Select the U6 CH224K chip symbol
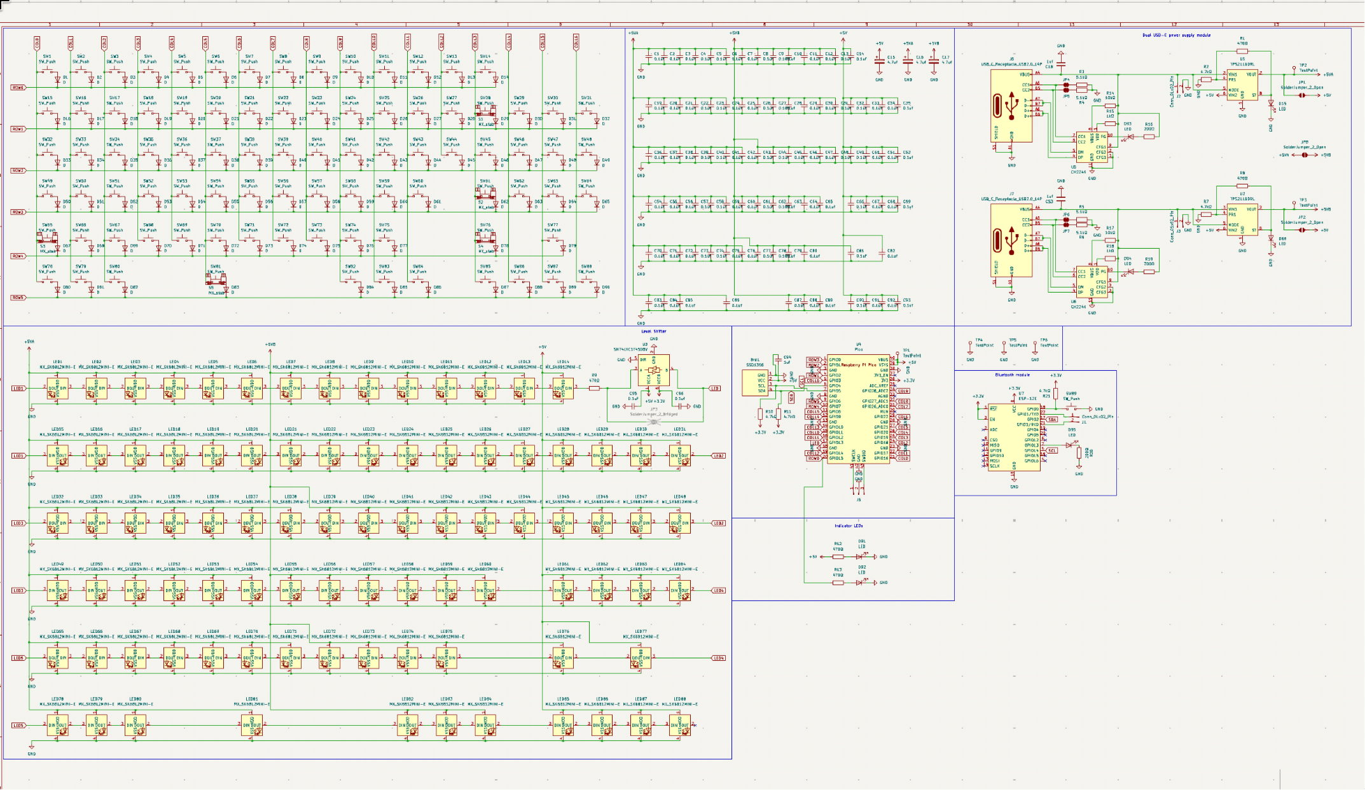The width and height of the screenshot is (1365, 790). click(x=1091, y=282)
